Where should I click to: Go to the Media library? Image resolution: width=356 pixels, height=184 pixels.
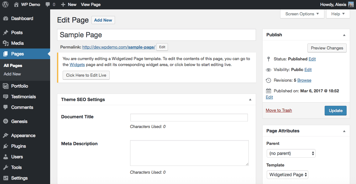[x=17, y=43]
